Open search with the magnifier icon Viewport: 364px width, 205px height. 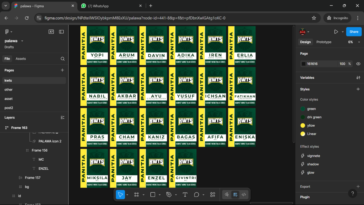(62, 59)
